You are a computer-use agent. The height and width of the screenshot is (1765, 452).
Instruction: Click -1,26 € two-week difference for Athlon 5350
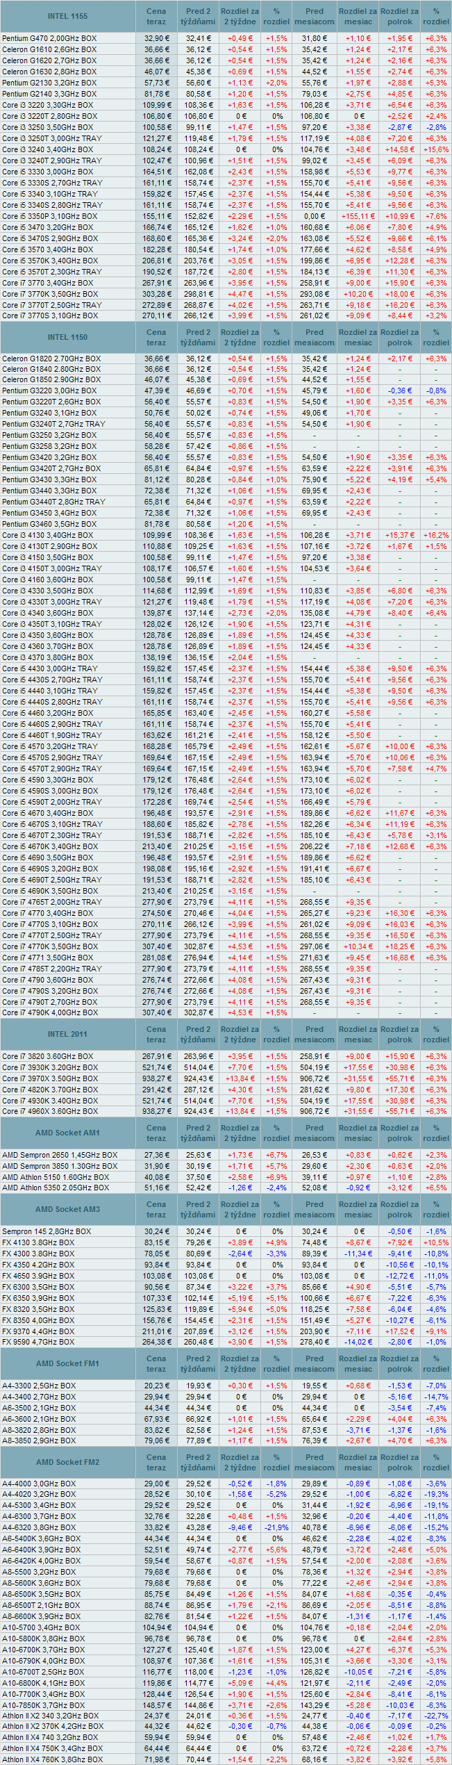[x=241, y=1188]
